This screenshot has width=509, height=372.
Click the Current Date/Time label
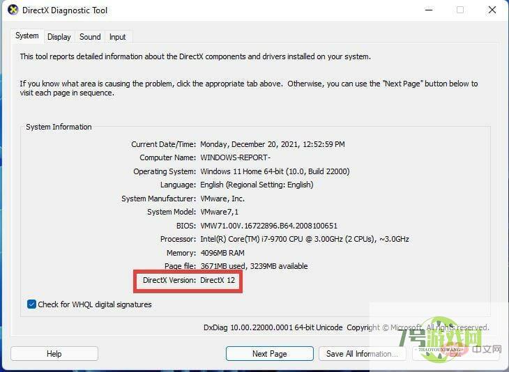point(164,144)
